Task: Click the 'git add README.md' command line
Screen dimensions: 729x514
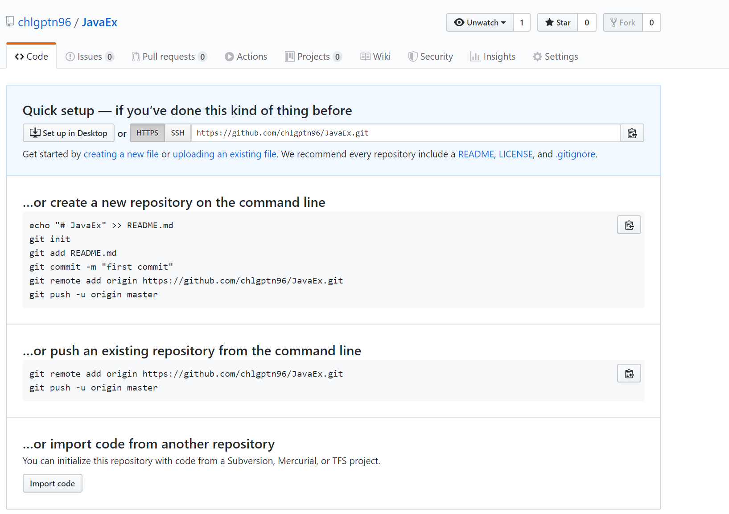Action: pos(73,253)
